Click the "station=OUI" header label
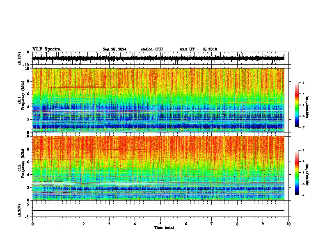 pos(152,49)
